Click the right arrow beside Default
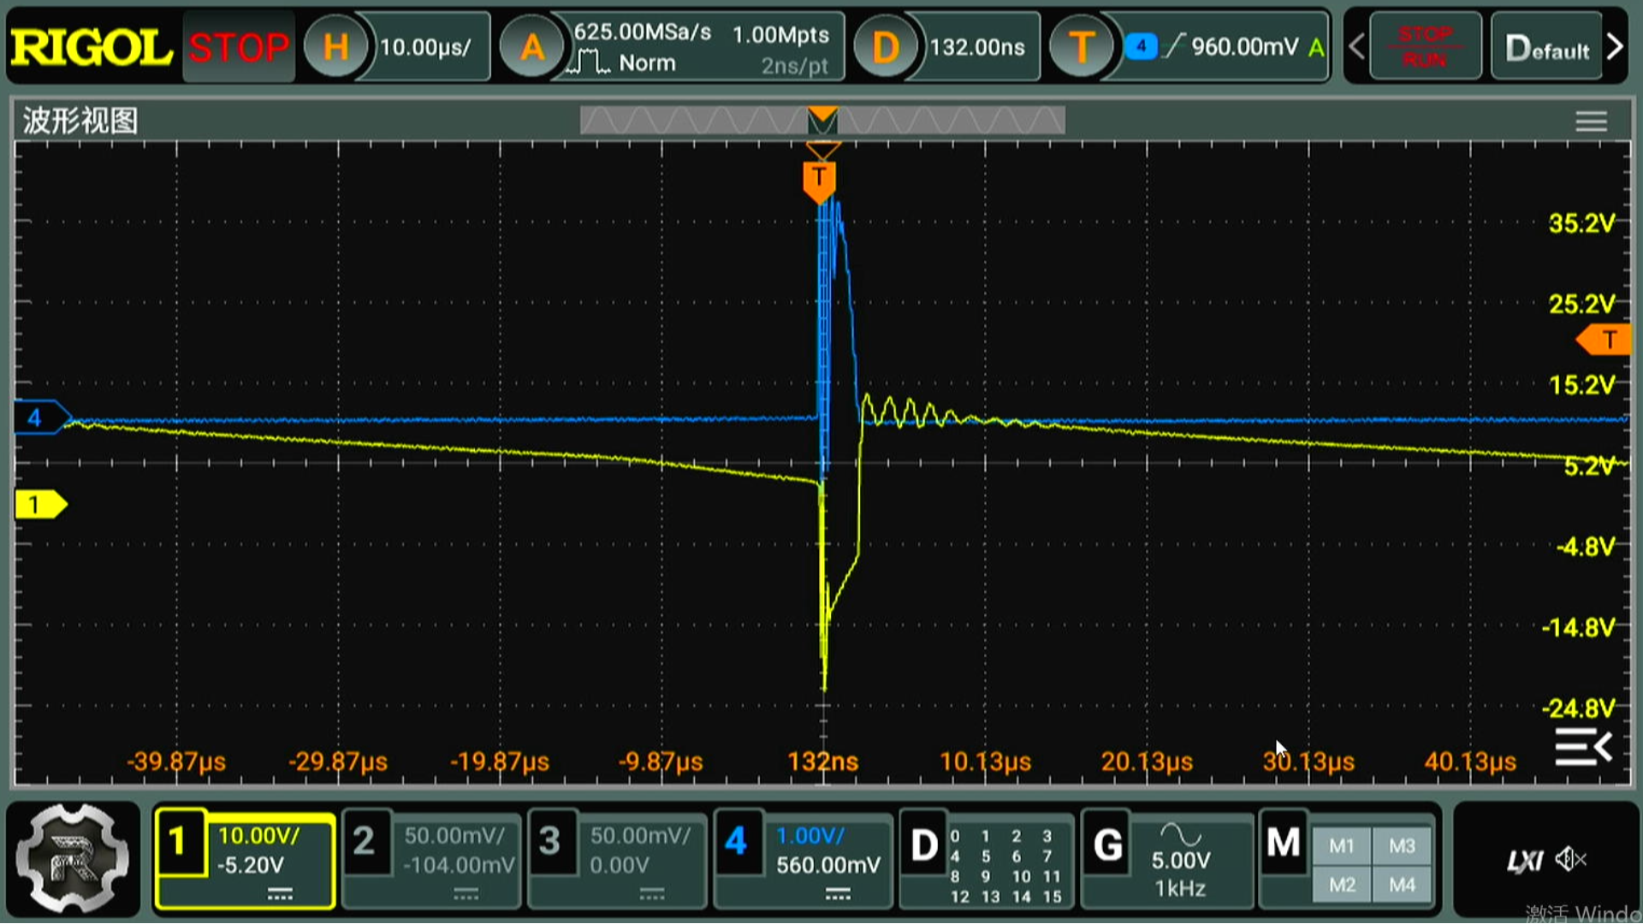This screenshot has width=1643, height=924. pos(1615,47)
